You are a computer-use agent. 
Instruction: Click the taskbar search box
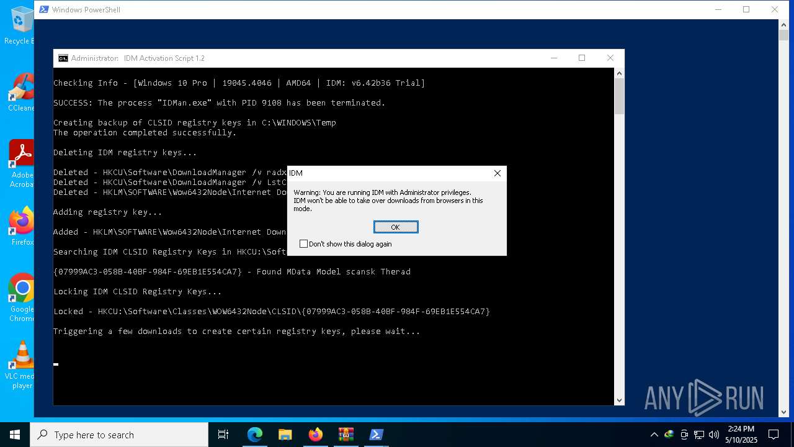(119, 435)
